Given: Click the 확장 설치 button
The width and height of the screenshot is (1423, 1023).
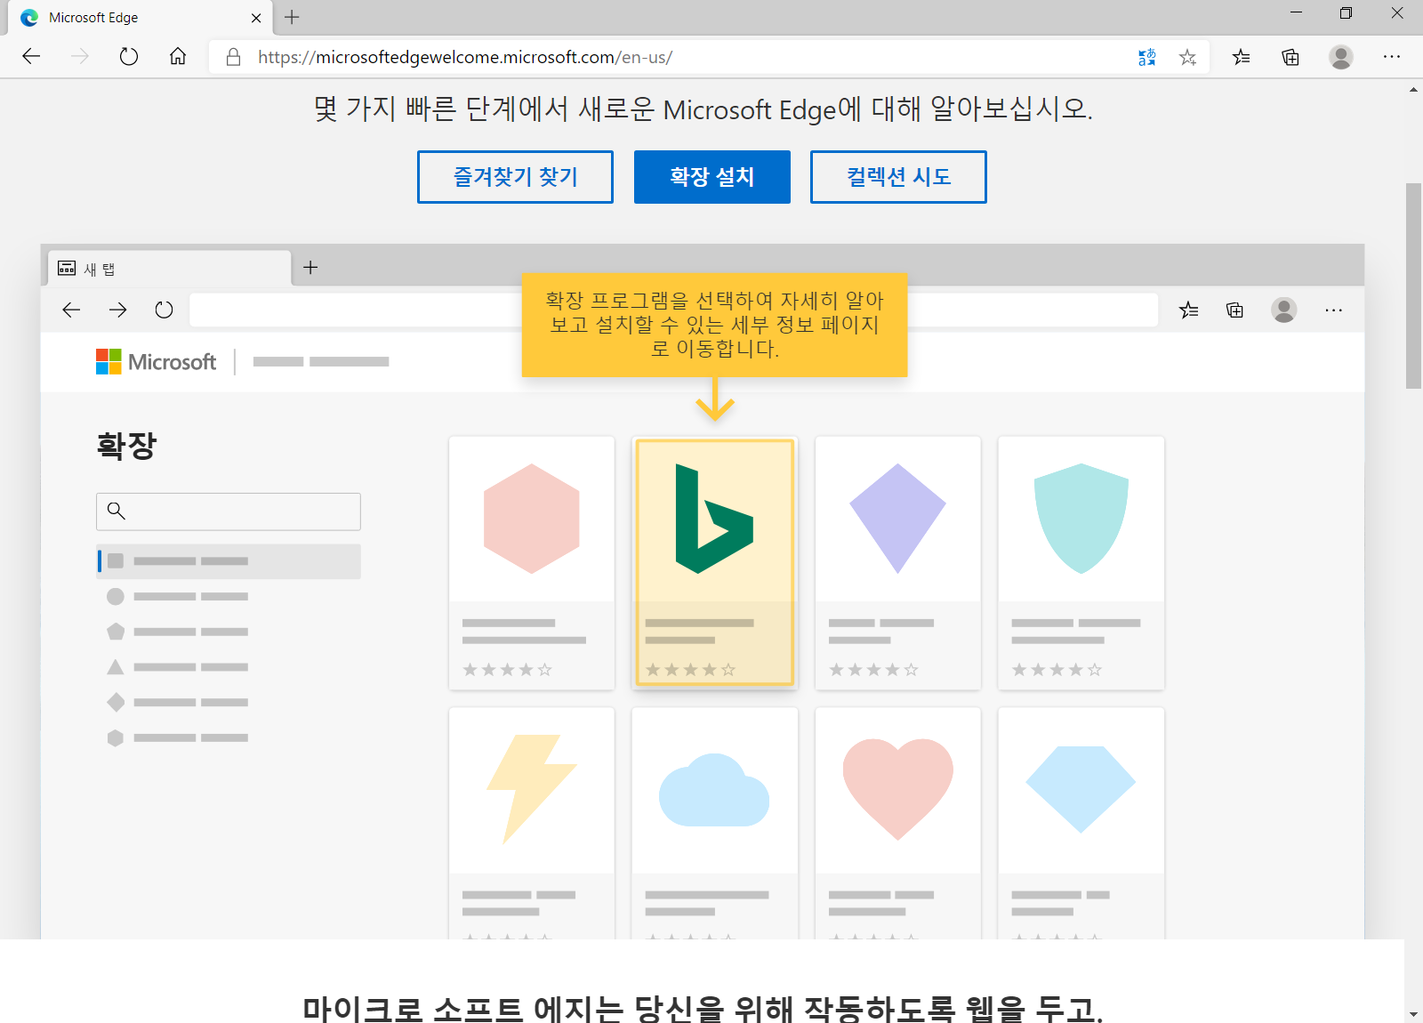Looking at the screenshot, I should pos(712,177).
